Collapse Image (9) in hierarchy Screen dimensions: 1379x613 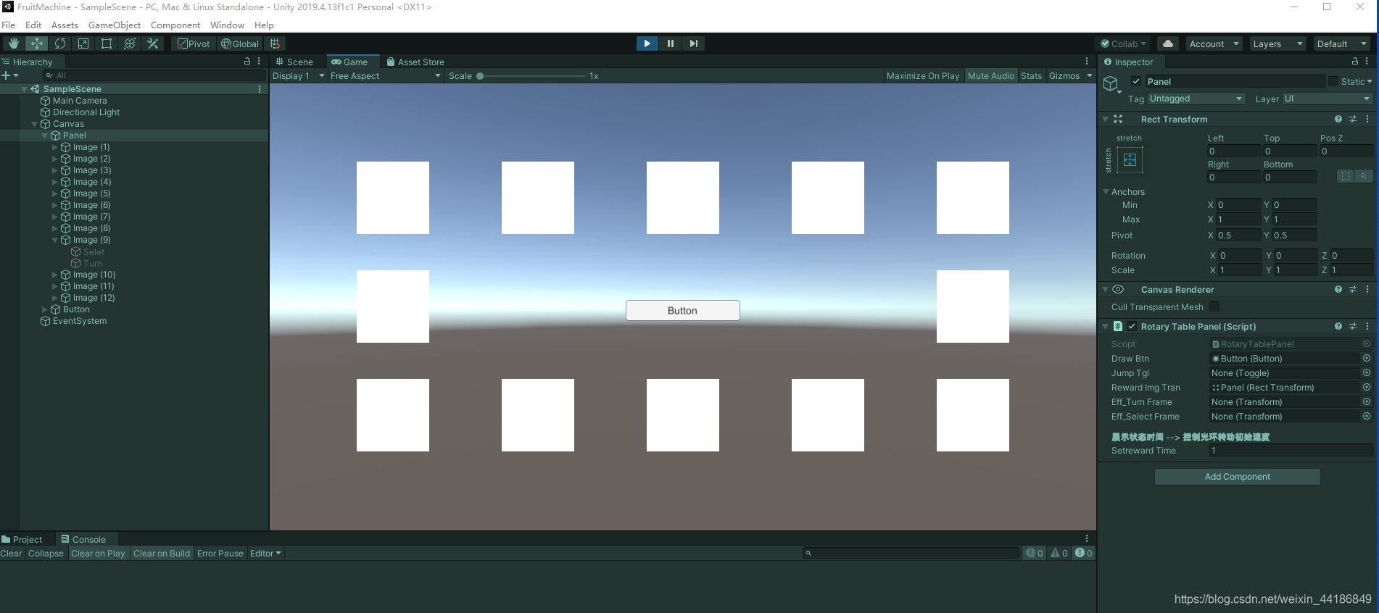tap(55, 240)
